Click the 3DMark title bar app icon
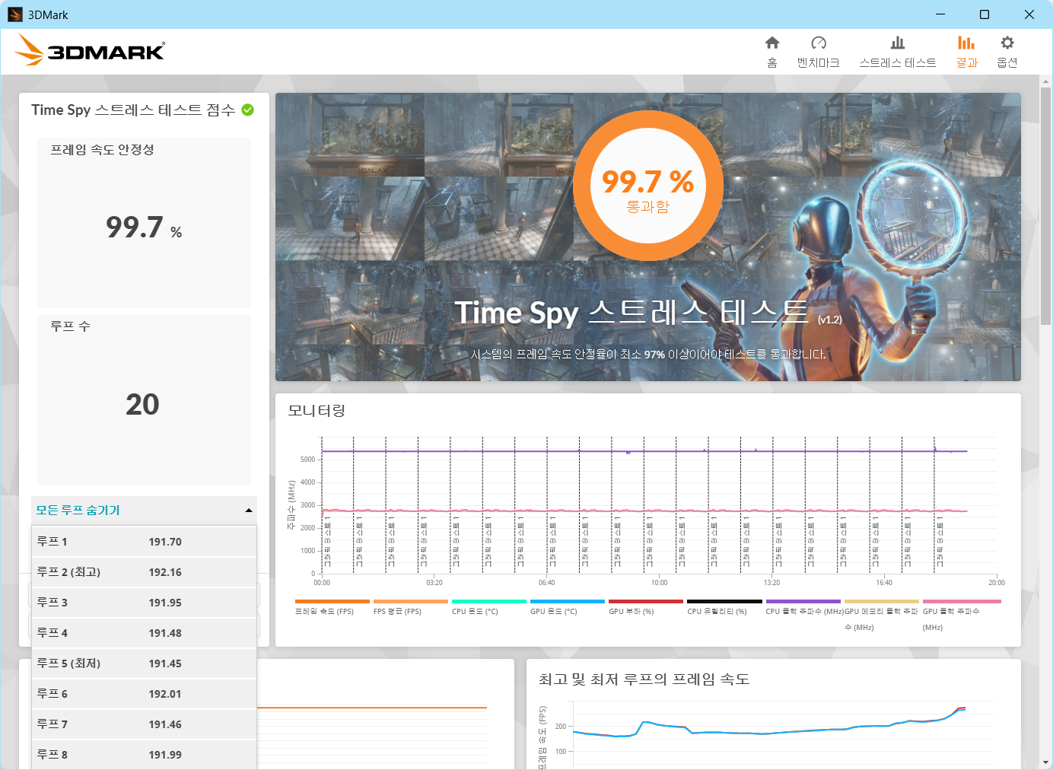This screenshot has height=770, width=1053. [15, 14]
